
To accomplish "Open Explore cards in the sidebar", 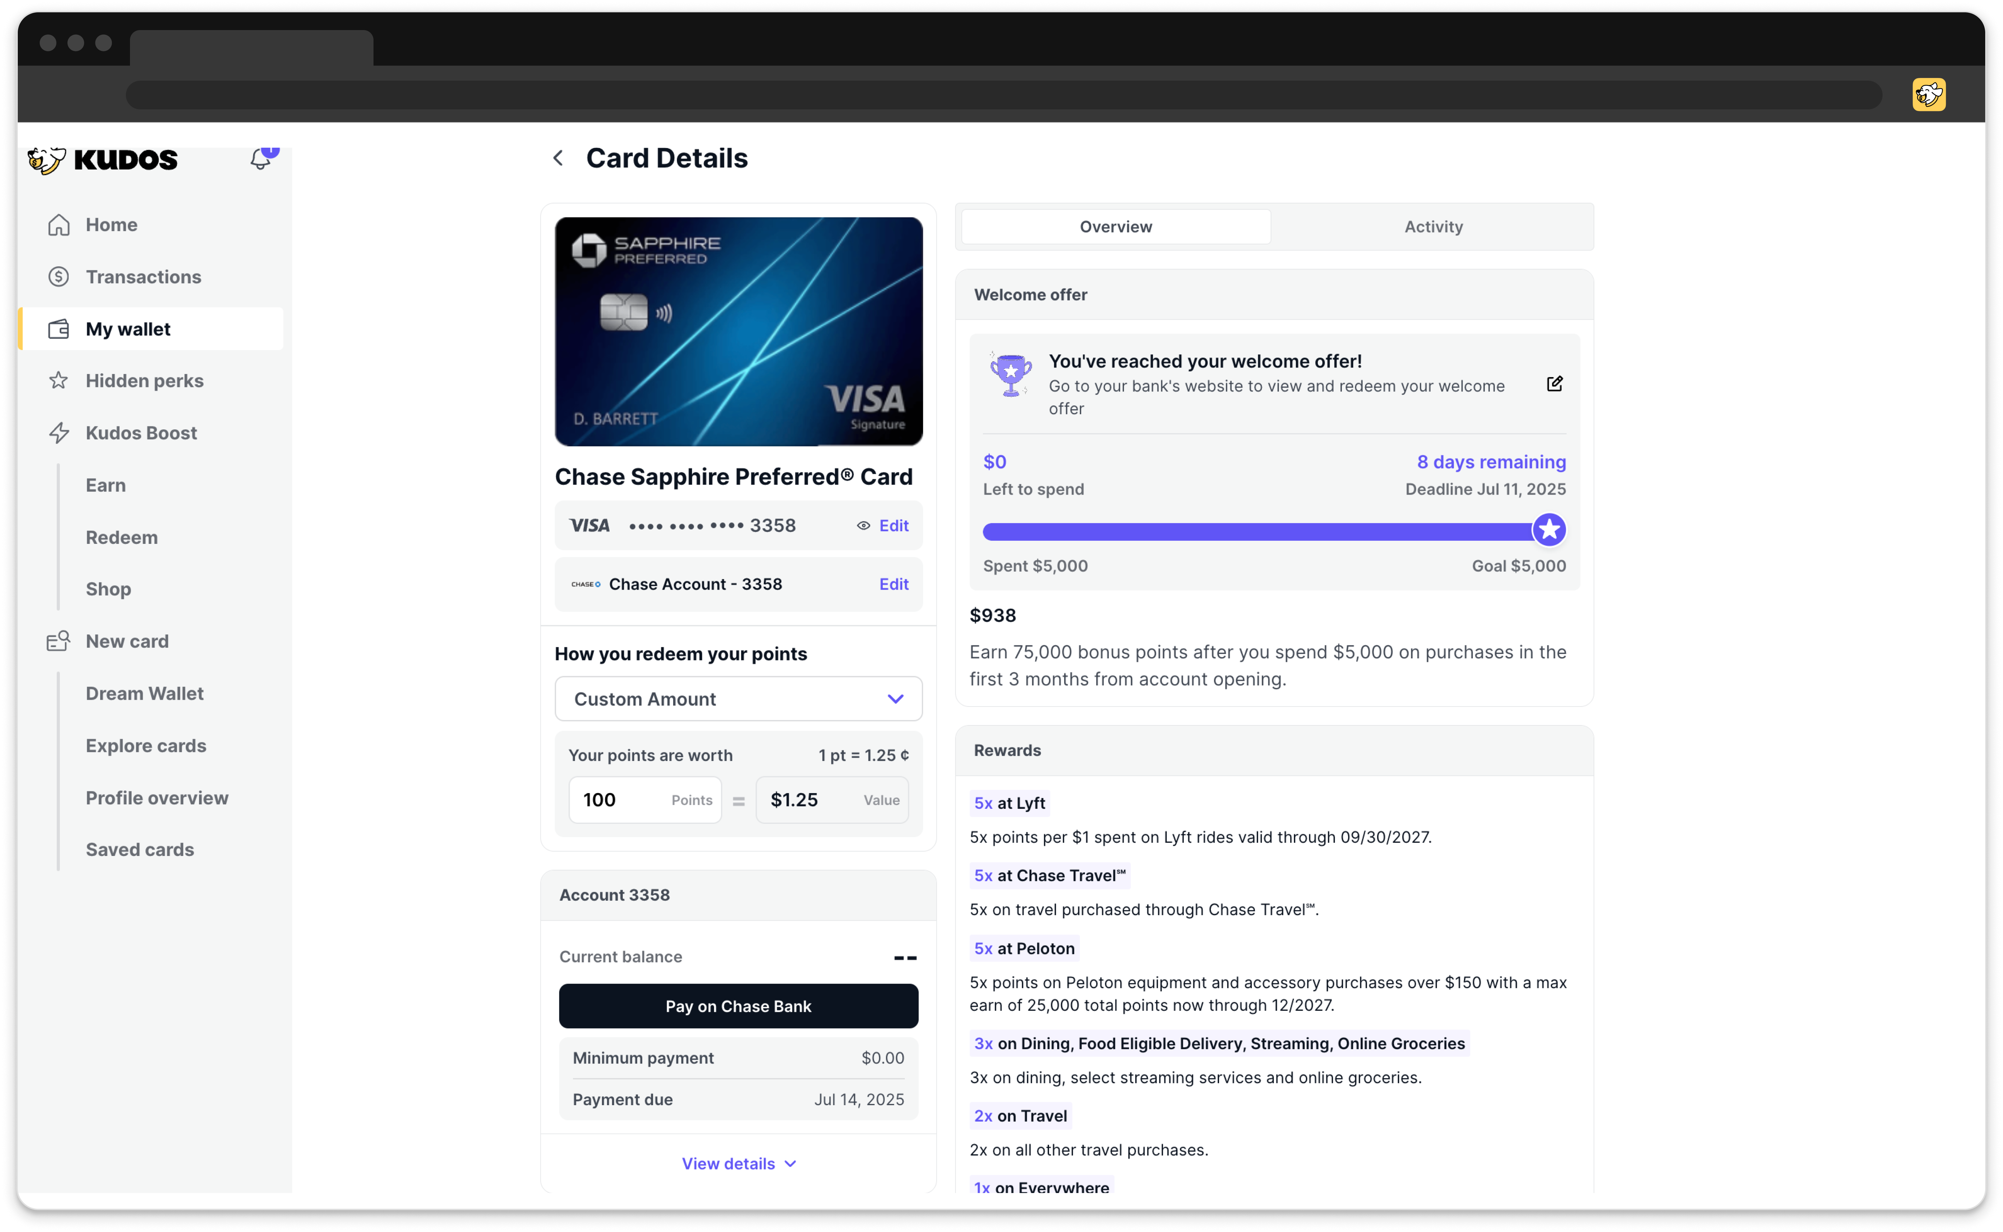I will pos(146,746).
